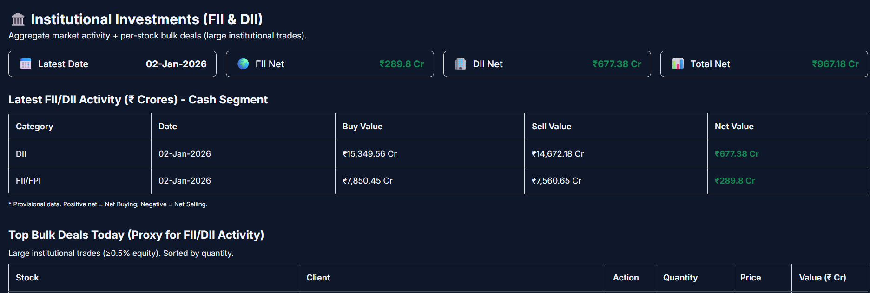Click the bar chart icon beside Total Net
The width and height of the screenshot is (870, 293).
coord(678,64)
